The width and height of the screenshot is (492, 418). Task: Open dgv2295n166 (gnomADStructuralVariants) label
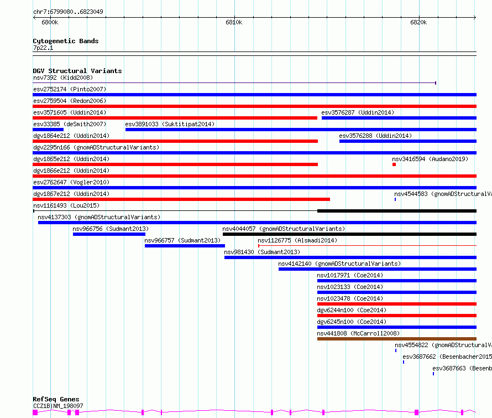96,147
